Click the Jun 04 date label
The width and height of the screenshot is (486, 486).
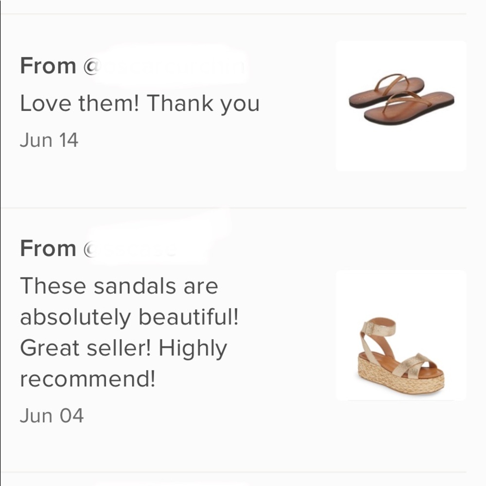52,415
